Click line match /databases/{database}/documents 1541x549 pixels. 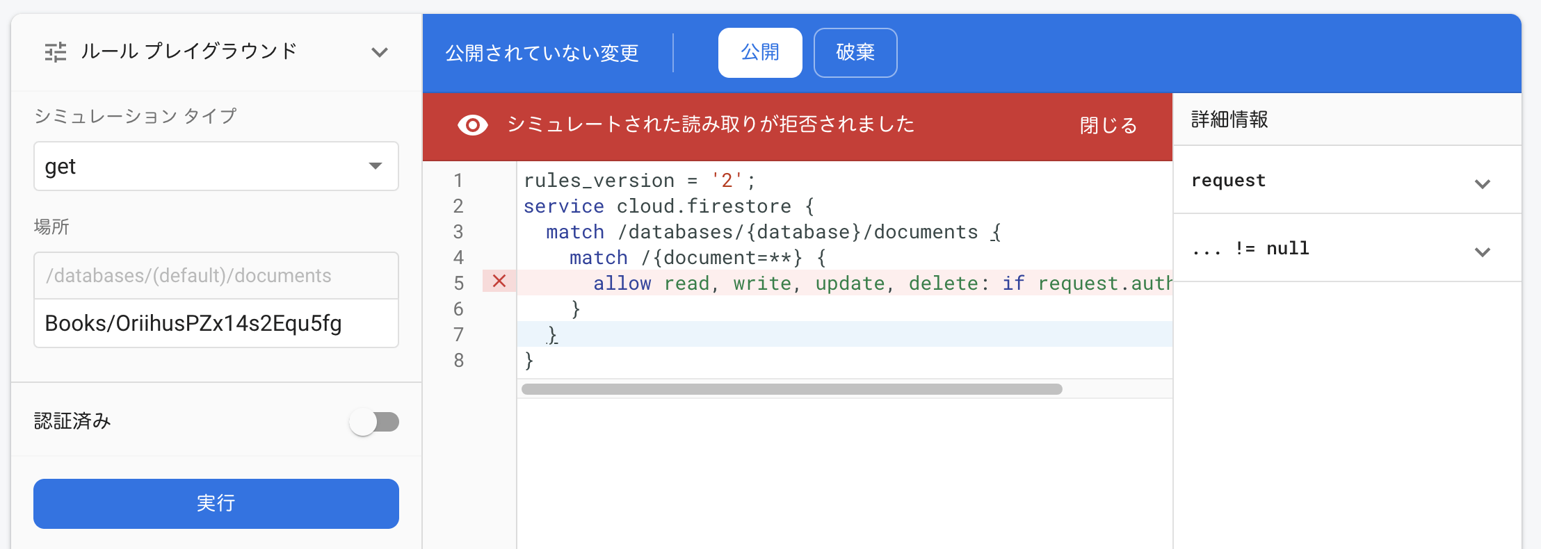tap(773, 232)
